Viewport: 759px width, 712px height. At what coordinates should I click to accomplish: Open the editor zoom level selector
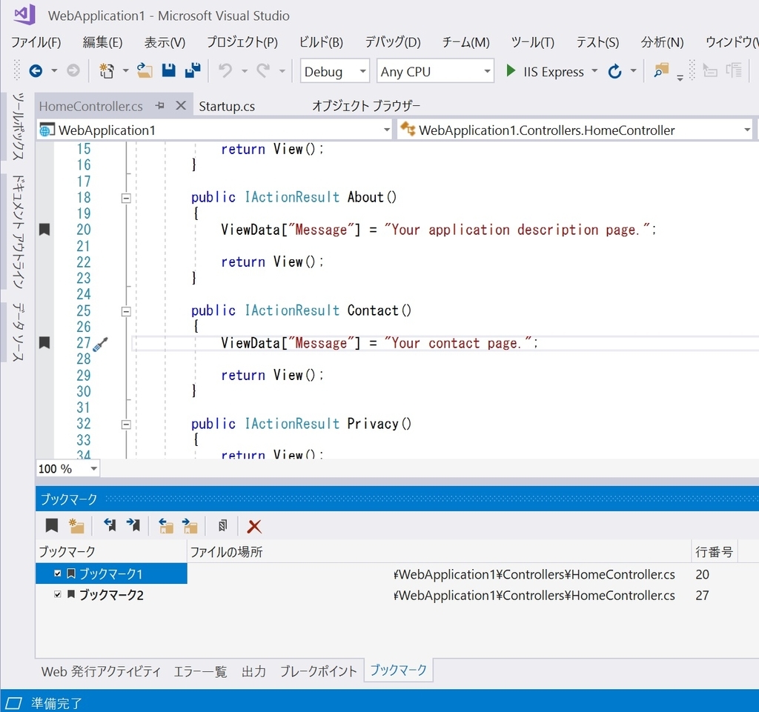point(93,468)
